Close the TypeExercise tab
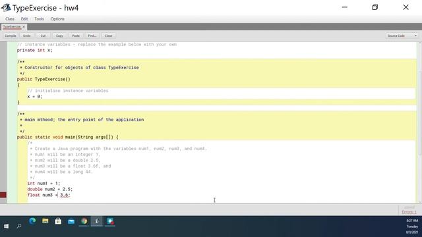 24,26
